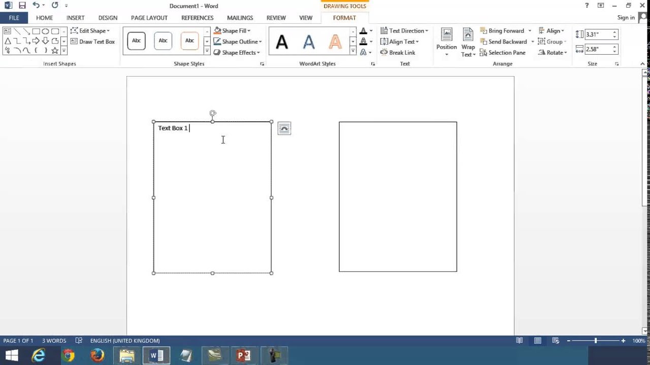
Task: Open Firefox from the Windows taskbar
Action: click(x=97, y=356)
